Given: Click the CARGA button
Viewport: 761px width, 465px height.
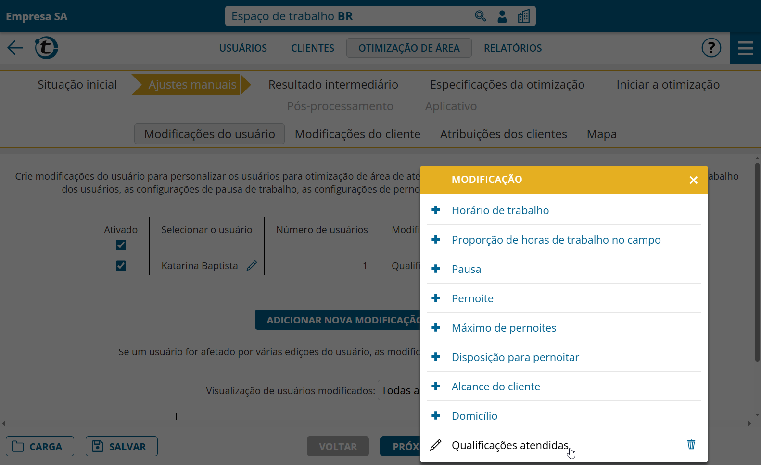Looking at the screenshot, I should click(40, 446).
